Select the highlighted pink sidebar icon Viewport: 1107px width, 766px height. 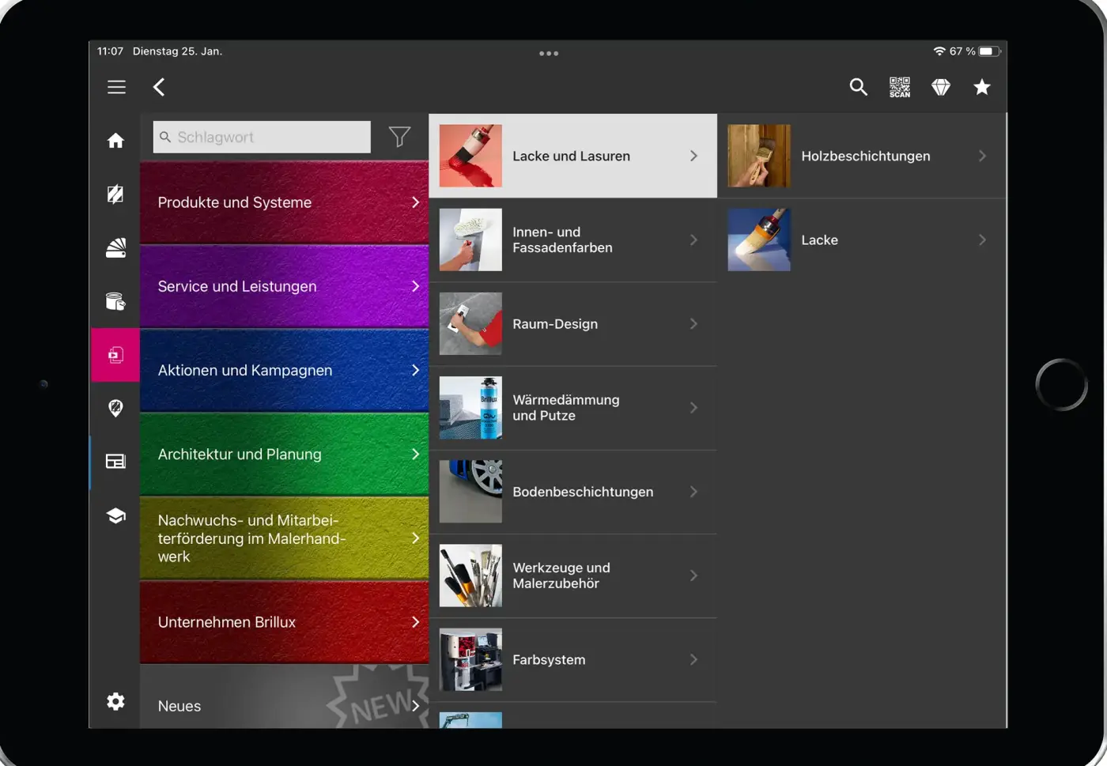pyautogui.click(x=115, y=355)
